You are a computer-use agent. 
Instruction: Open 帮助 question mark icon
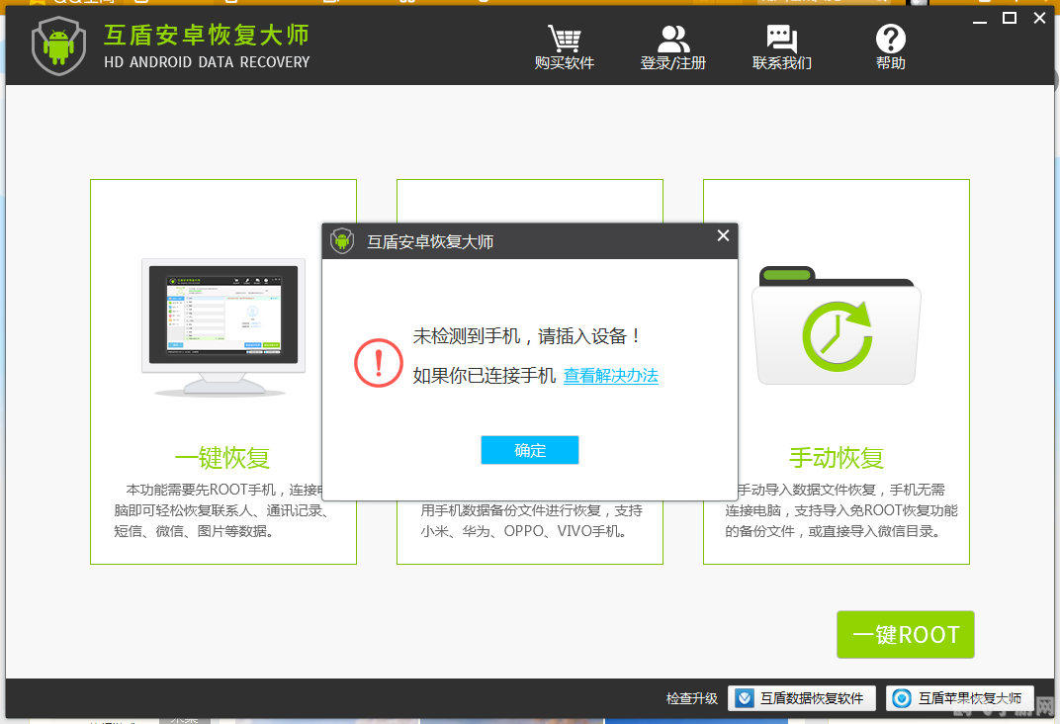click(890, 39)
